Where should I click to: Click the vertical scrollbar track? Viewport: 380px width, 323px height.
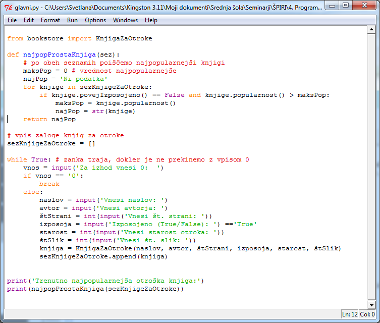(x=370, y=167)
